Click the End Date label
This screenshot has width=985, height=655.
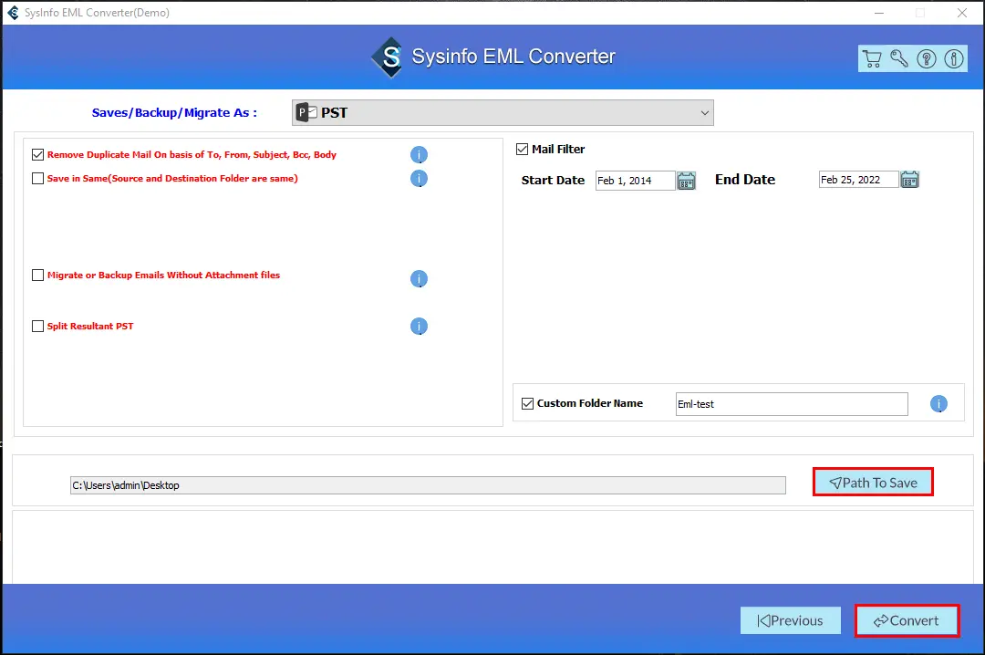(x=745, y=180)
